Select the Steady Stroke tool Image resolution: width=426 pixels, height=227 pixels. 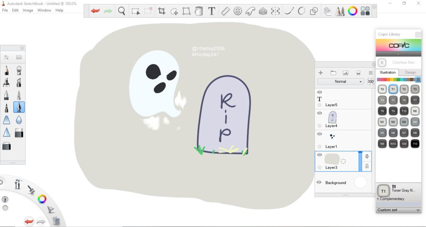(x=289, y=11)
